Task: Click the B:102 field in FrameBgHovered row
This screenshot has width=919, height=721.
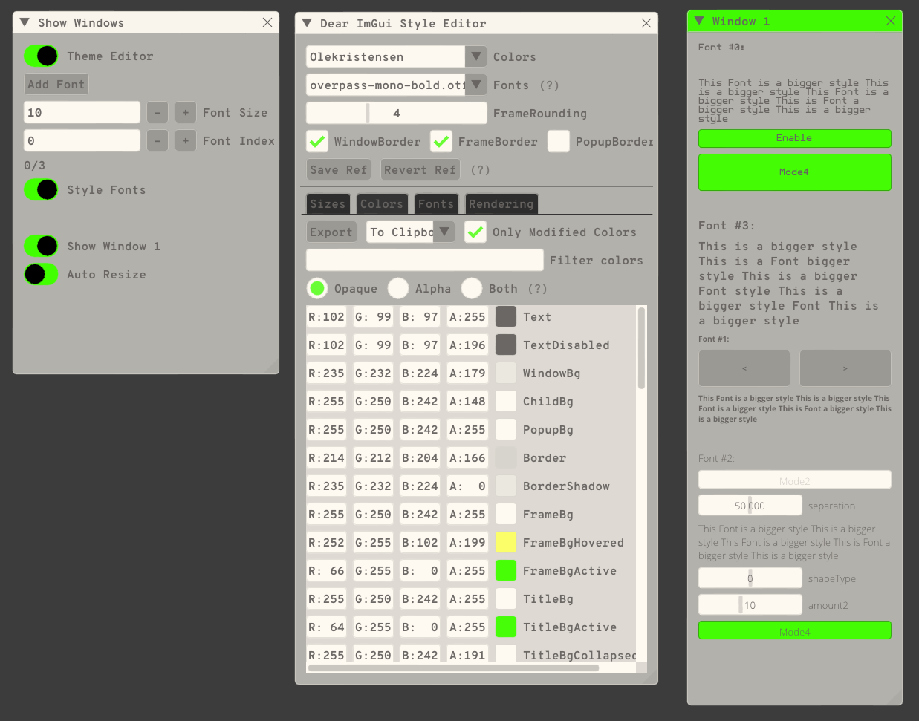Action: 420,542
